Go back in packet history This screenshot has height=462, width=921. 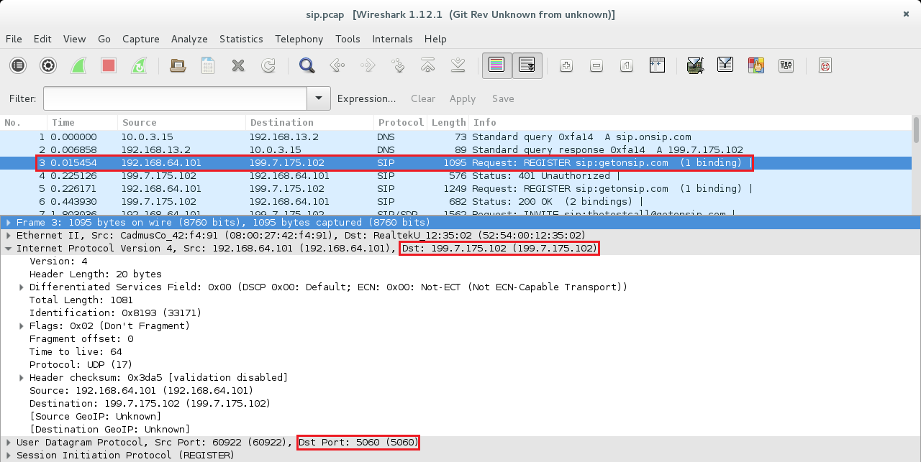(337, 65)
